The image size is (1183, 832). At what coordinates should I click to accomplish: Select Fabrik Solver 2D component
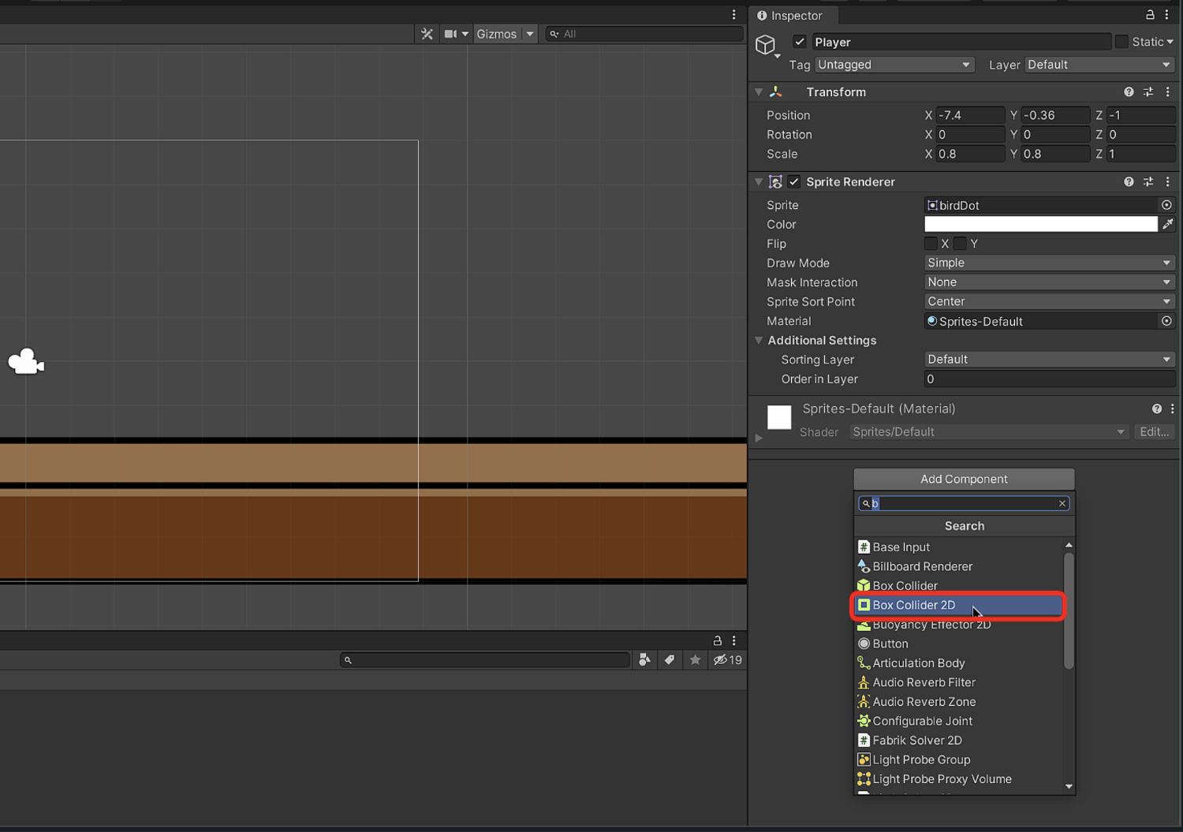[x=959, y=741]
